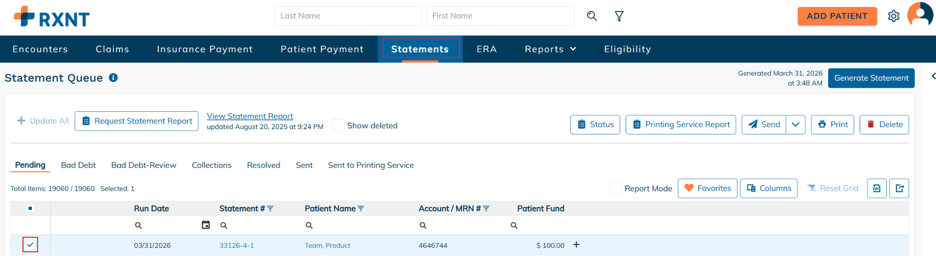Open the Run Date calendar picker icon
The width and height of the screenshot is (936, 256).
pyautogui.click(x=206, y=225)
